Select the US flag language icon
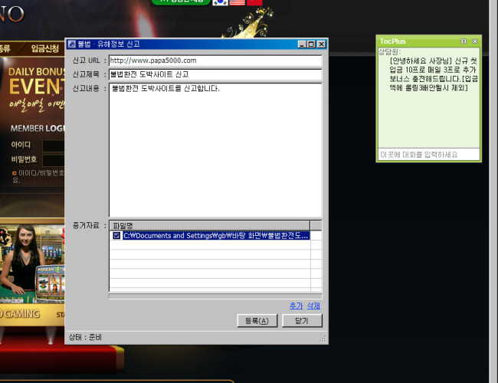Screen dimensions: 498x383 click(238, 2)
